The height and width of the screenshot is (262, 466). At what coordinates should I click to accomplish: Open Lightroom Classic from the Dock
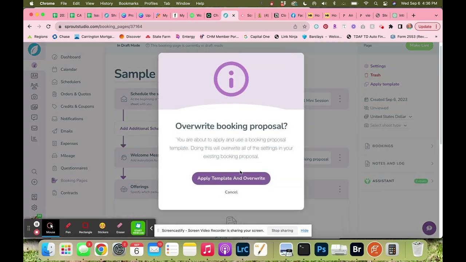pyautogui.click(x=243, y=250)
